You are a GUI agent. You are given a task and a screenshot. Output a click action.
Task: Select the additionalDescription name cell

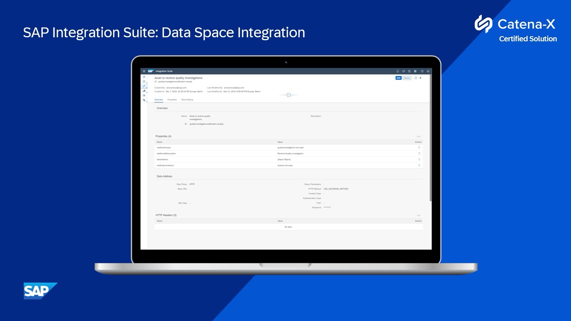click(166, 154)
